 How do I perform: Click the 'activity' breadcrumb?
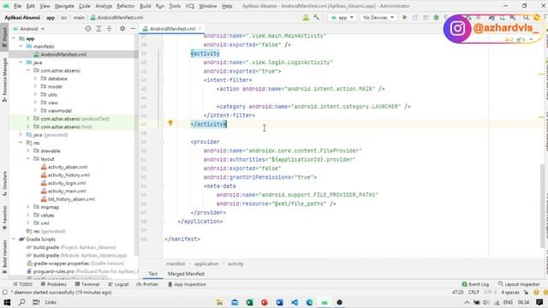point(235,264)
